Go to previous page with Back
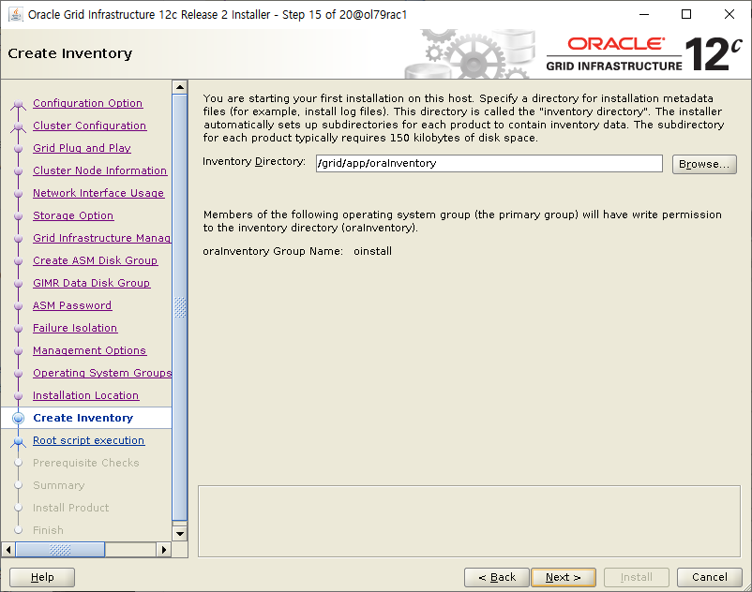Viewport: 752px width, 592px height. tap(496, 577)
